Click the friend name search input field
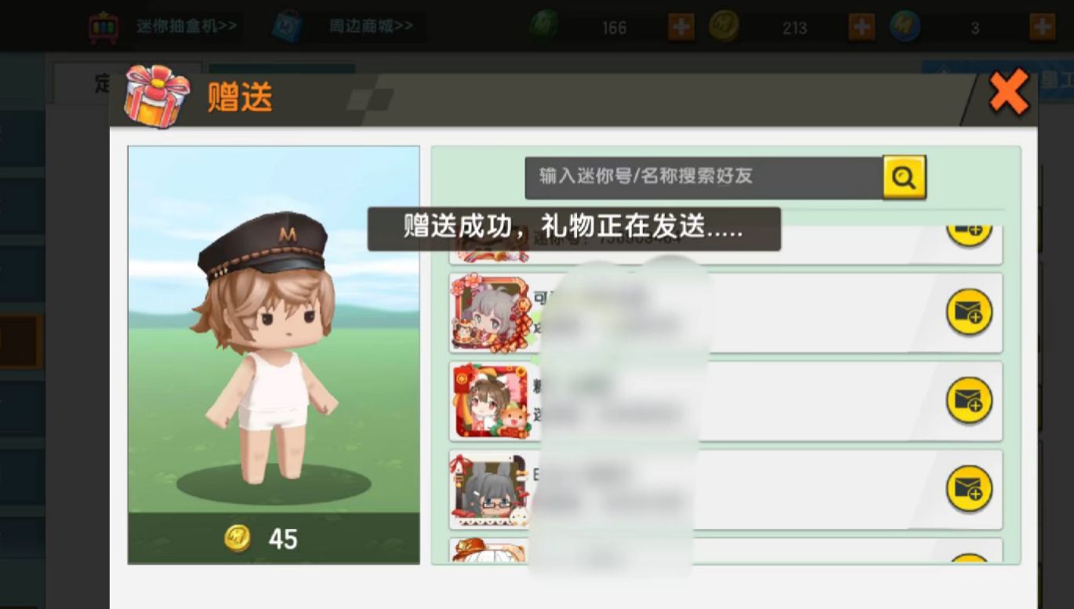This screenshot has width=1074, height=609. pos(704,177)
